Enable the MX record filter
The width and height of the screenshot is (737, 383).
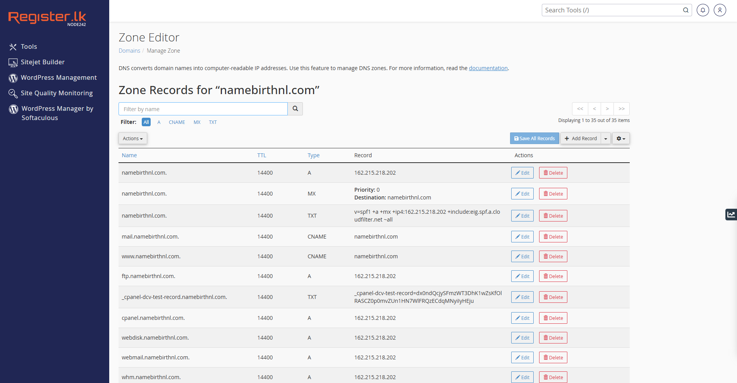click(x=197, y=122)
